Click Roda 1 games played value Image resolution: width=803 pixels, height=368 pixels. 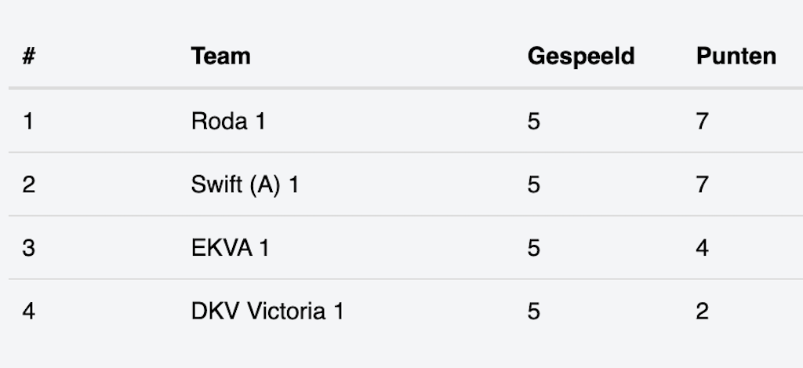(x=534, y=122)
